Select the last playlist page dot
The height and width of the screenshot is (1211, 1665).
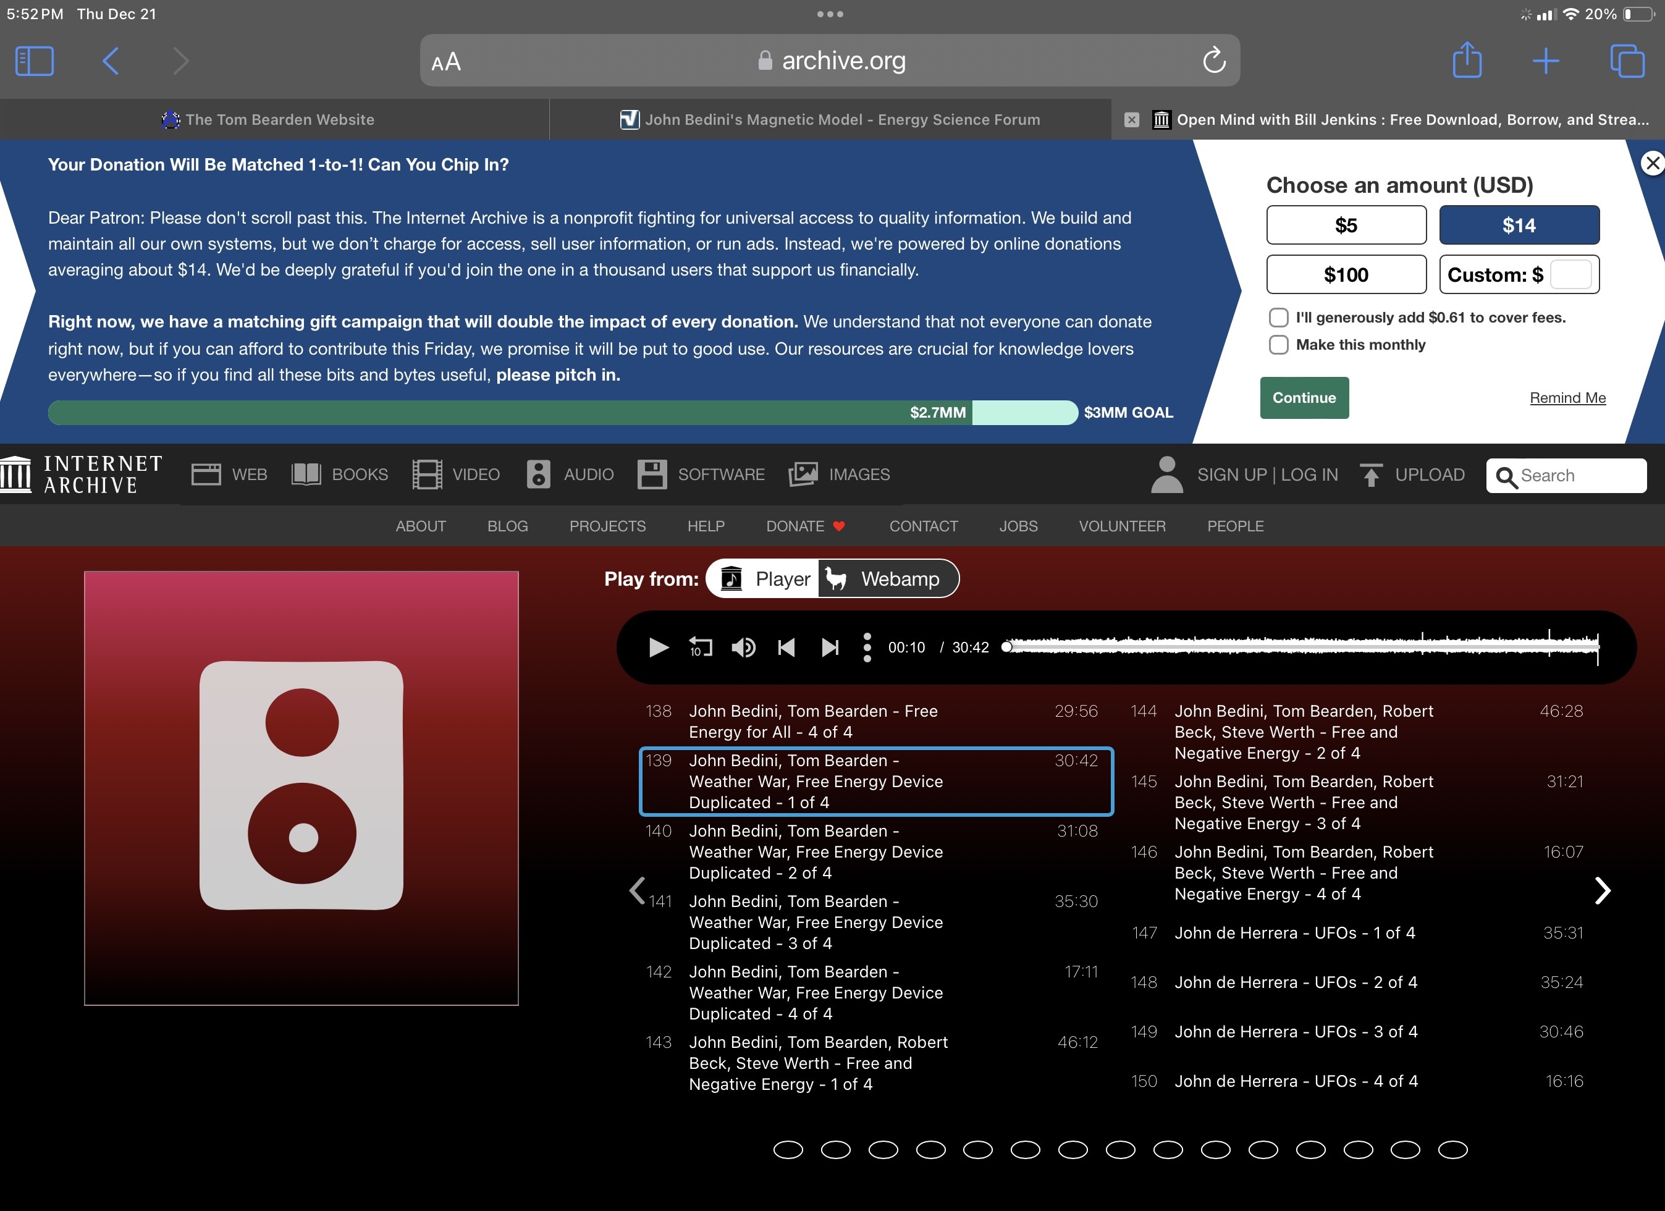pyautogui.click(x=1452, y=1149)
